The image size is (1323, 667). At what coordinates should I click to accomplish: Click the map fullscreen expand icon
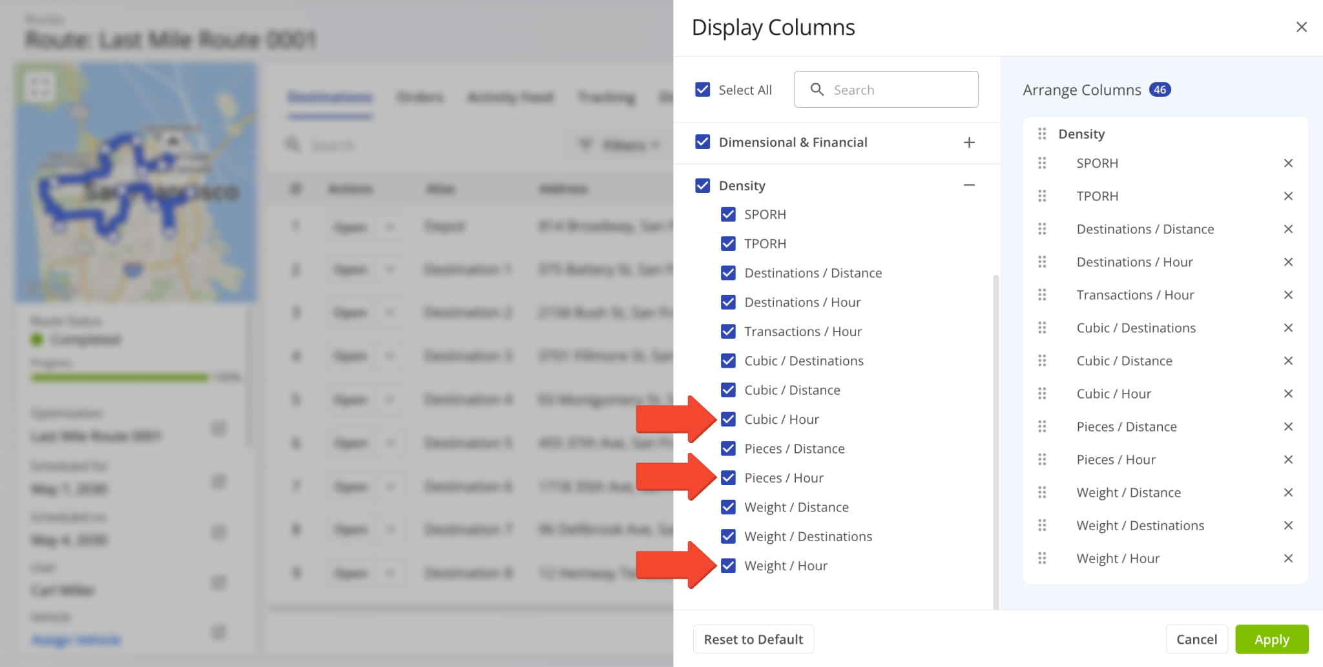tap(39, 86)
